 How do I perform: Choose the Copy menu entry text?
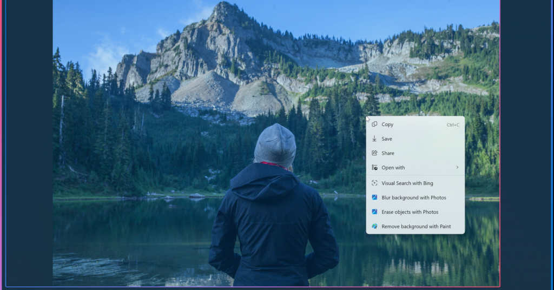click(x=387, y=124)
